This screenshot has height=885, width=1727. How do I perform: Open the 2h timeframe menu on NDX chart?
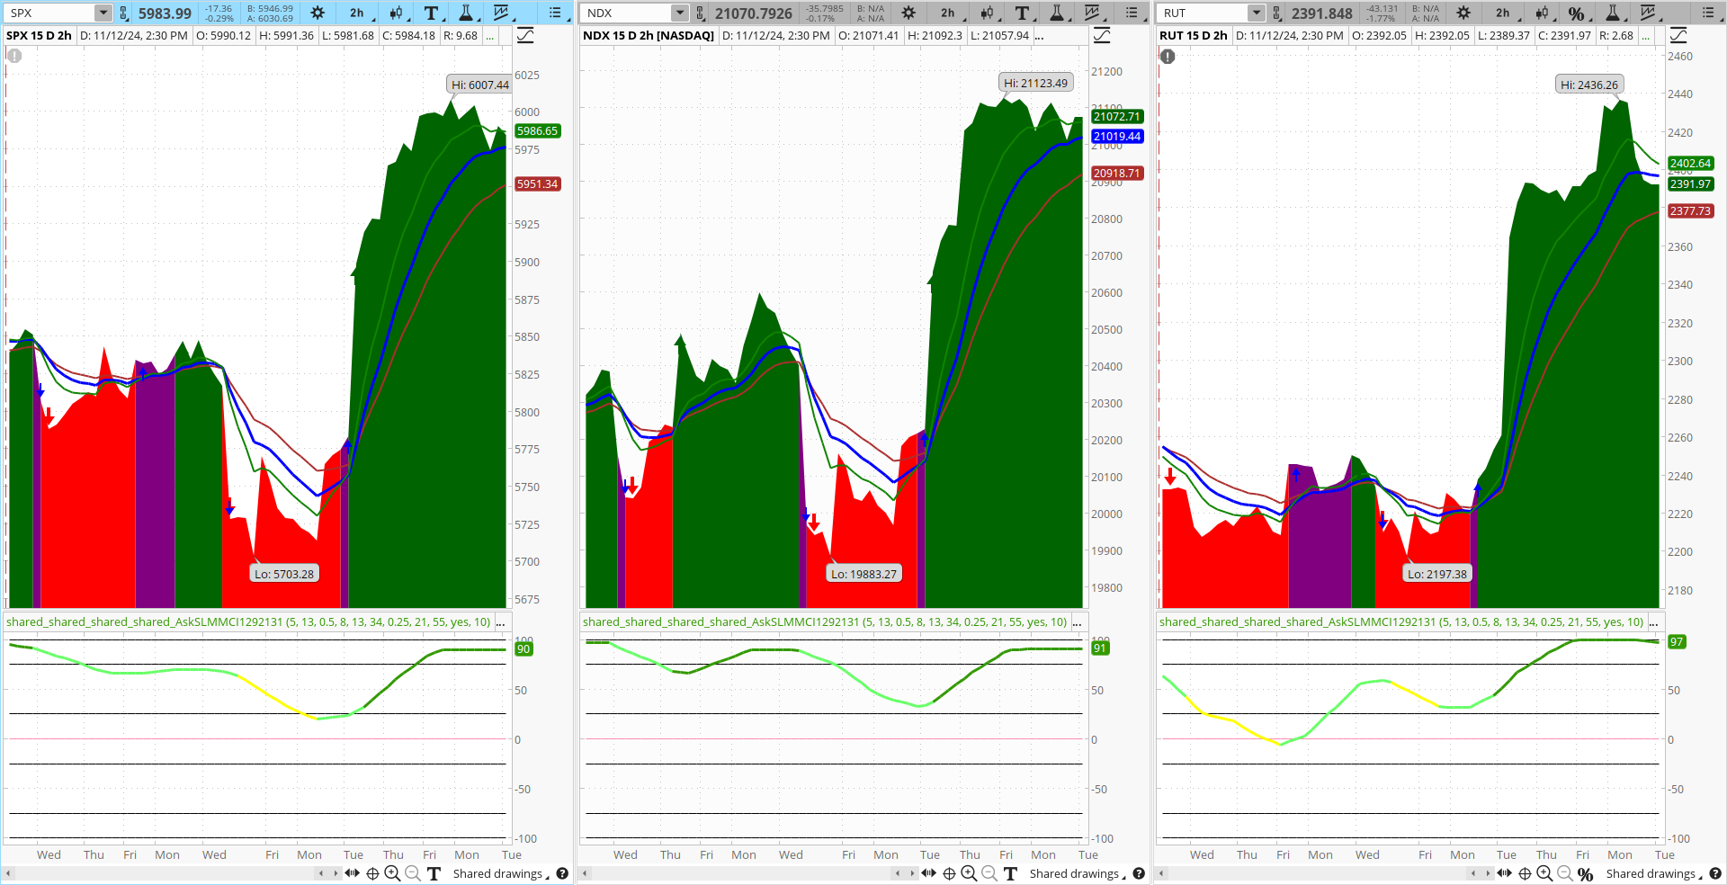click(x=948, y=13)
